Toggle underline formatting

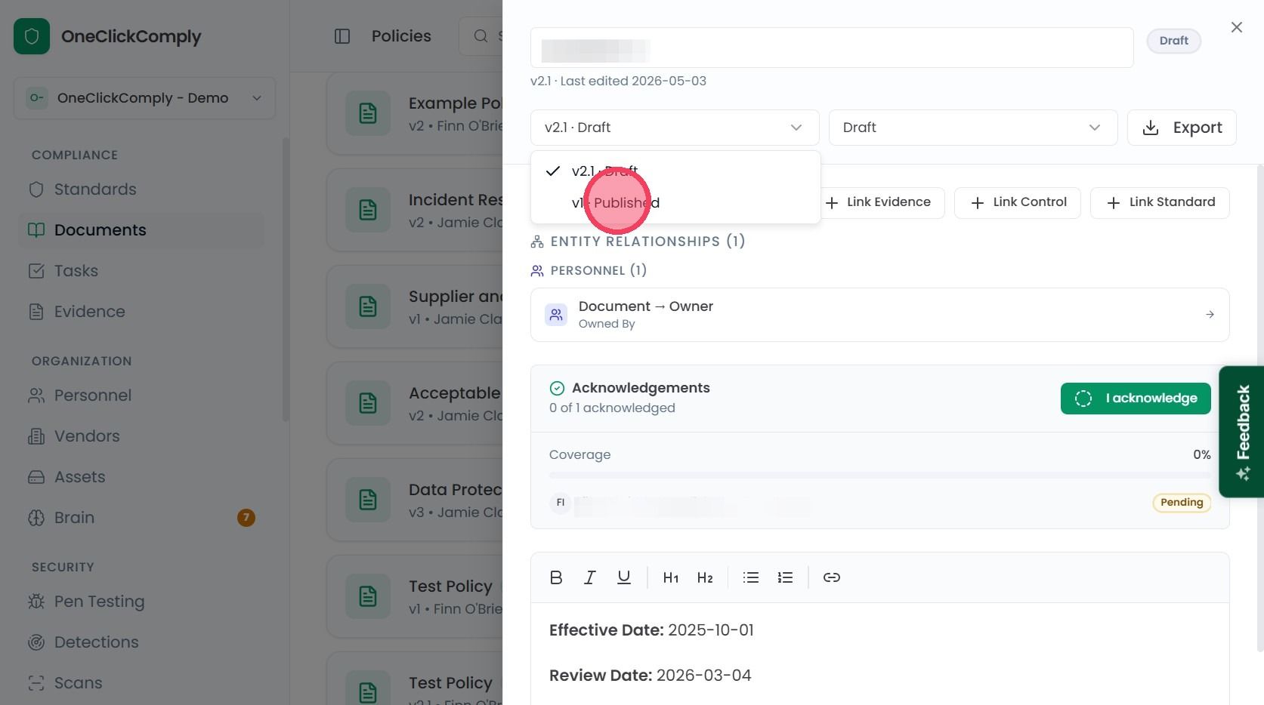pos(624,577)
